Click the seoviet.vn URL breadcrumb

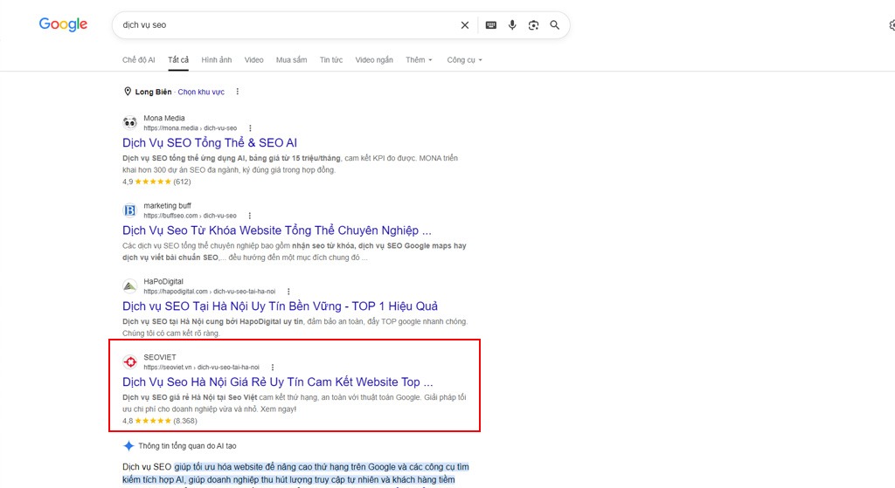[x=201, y=368]
